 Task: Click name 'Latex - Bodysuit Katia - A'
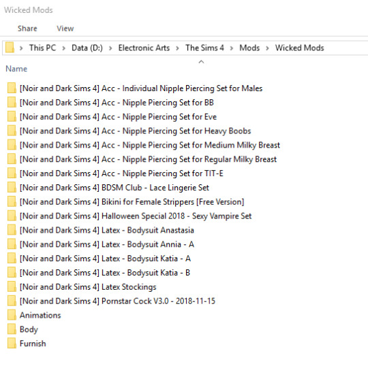pyautogui.click(x=146, y=258)
